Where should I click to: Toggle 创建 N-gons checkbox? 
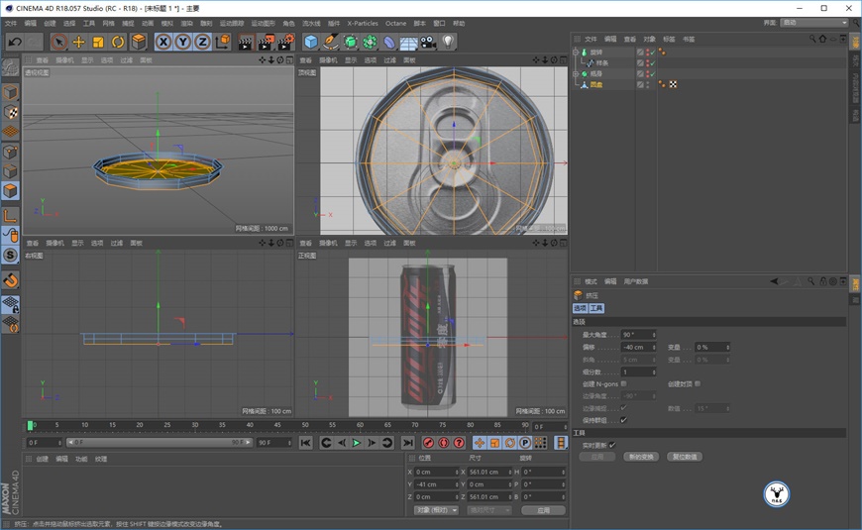click(623, 383)
